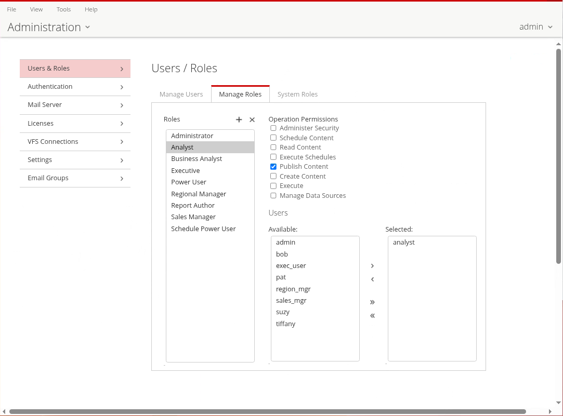The width and height of the screenshot is (563, 416).
Task: Click the delete role X icon
Action: click(252, 119)
